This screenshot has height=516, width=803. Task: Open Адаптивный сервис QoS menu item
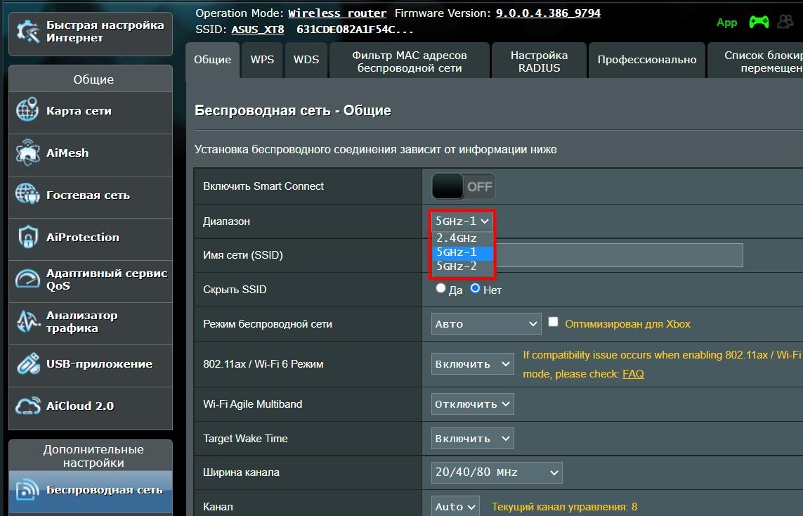91,281
